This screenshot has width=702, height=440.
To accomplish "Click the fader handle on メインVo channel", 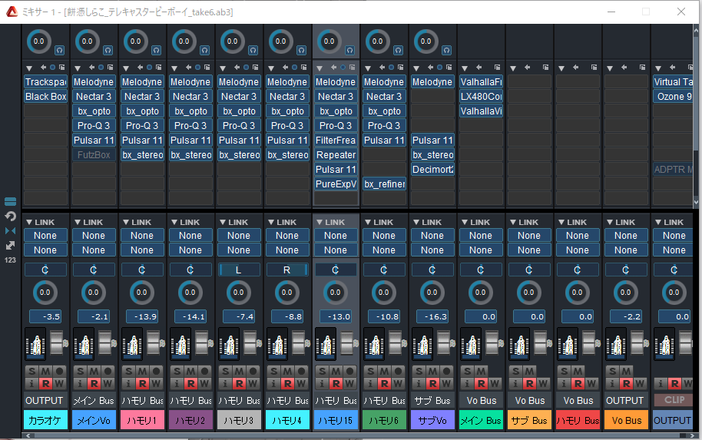I will 104,343.
